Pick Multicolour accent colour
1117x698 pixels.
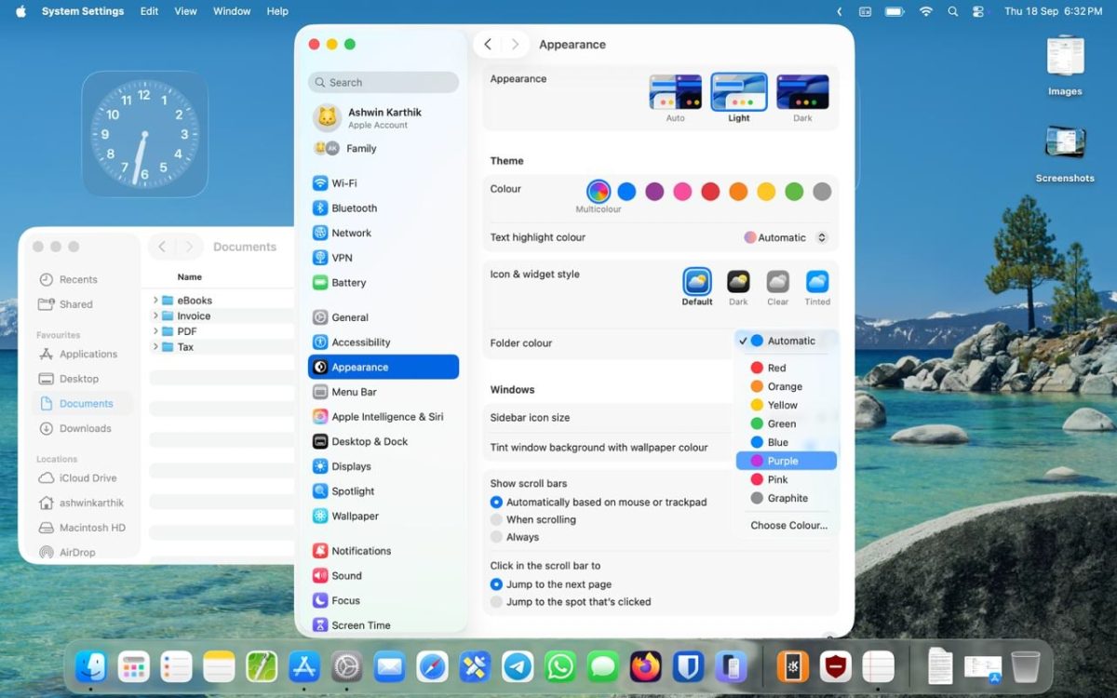pos(599,192)
